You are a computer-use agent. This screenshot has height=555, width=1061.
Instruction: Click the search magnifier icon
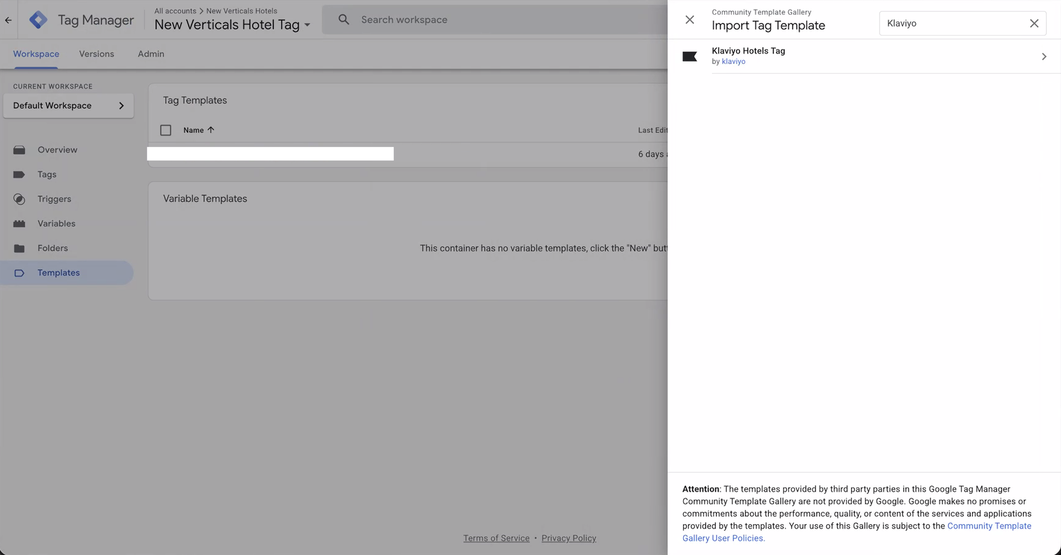tap(344, 19)
